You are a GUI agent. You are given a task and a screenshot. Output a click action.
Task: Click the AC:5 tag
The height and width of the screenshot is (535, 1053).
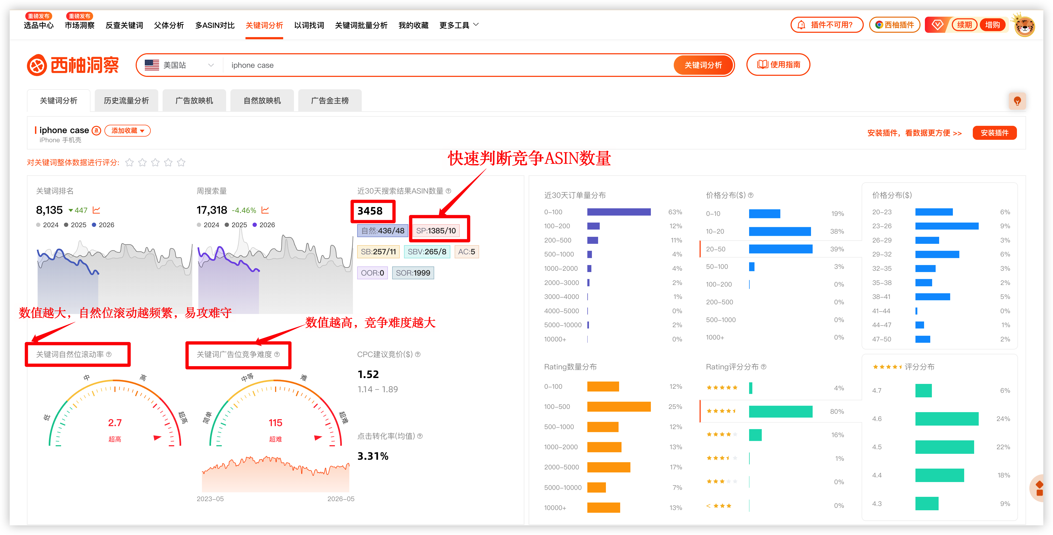pos(466,252)
